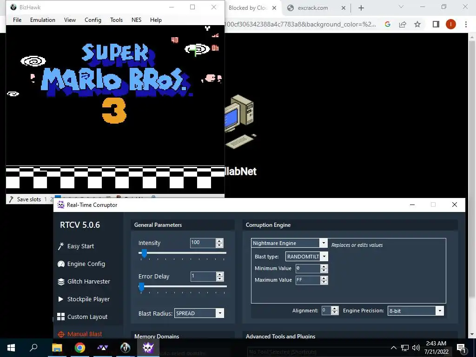
Task: Open BizHawk File menu
Action: pyautogui.click(x=17, y=20)
